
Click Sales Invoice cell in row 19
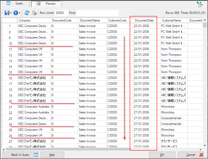[92, 95]
